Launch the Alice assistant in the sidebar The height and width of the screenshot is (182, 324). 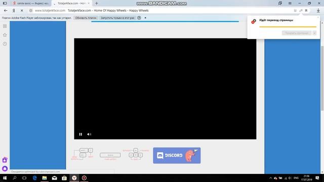tap(5, 168)
